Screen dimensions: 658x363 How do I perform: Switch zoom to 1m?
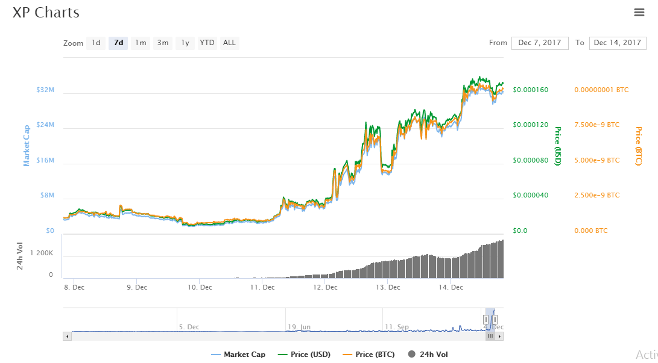(141, 43)
